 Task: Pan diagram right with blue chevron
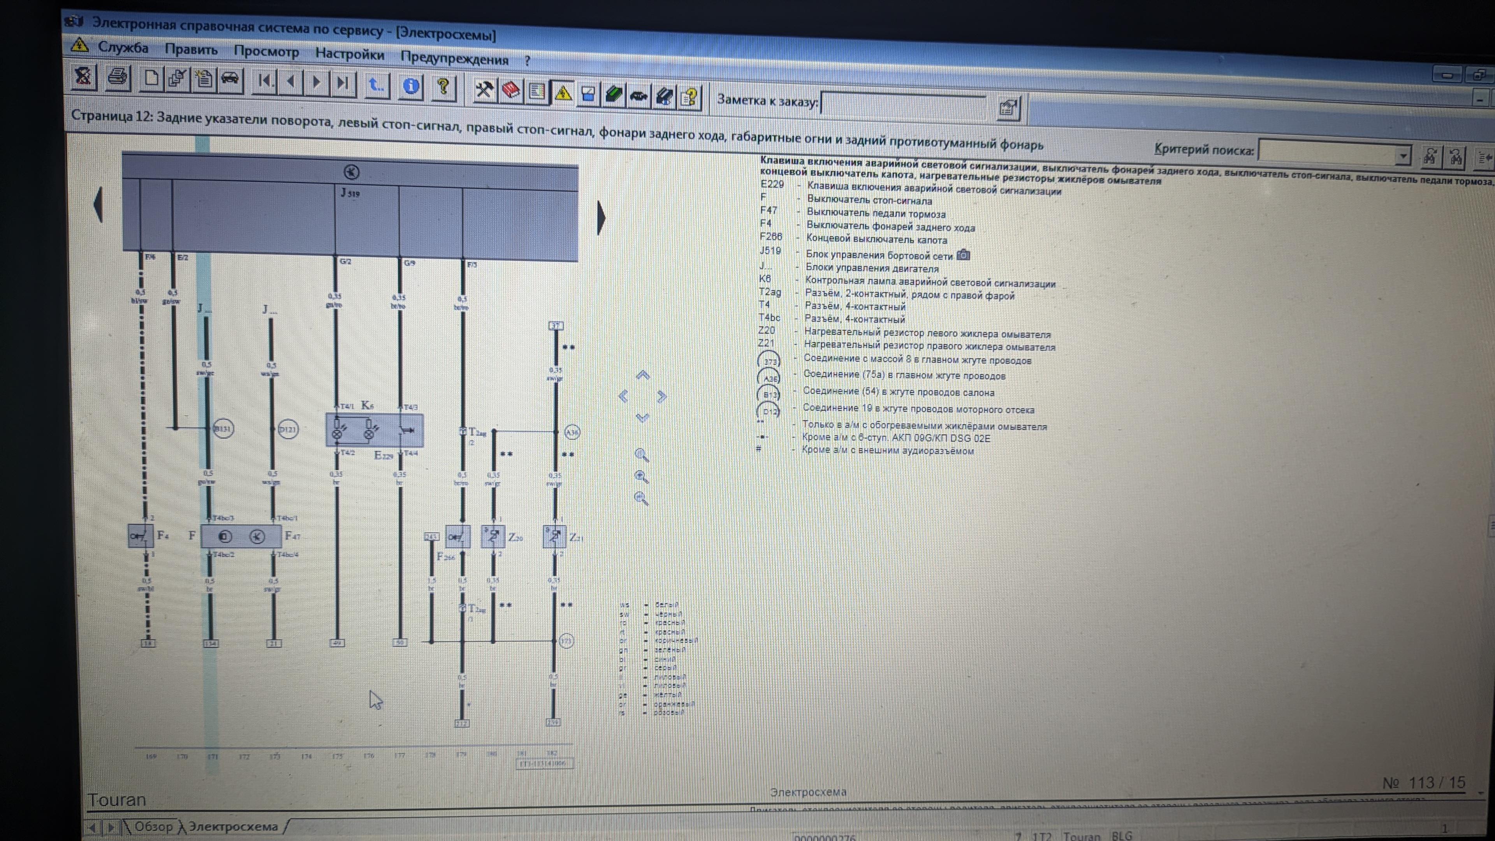pos(661,397)
